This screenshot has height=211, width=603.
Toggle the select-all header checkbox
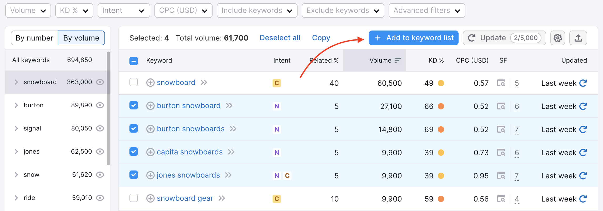point(134,61)
